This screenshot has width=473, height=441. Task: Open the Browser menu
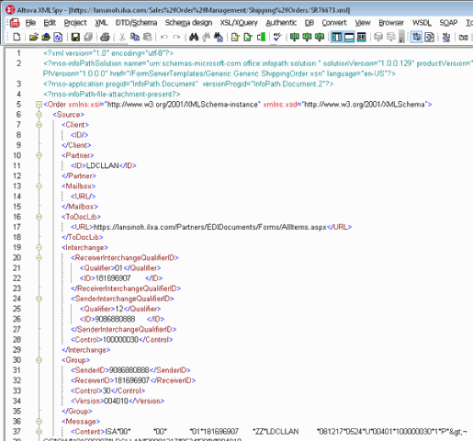point(391,23)
